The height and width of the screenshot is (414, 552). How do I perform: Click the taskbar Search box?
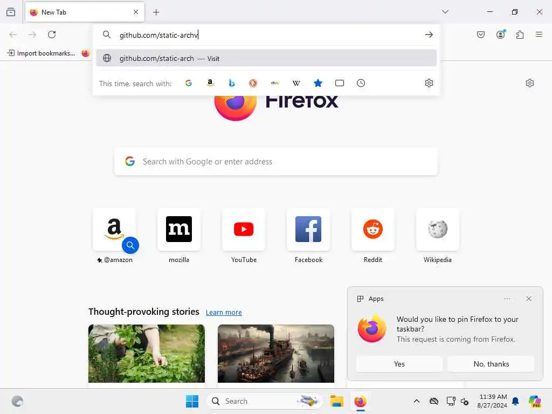tap(264, 401)
